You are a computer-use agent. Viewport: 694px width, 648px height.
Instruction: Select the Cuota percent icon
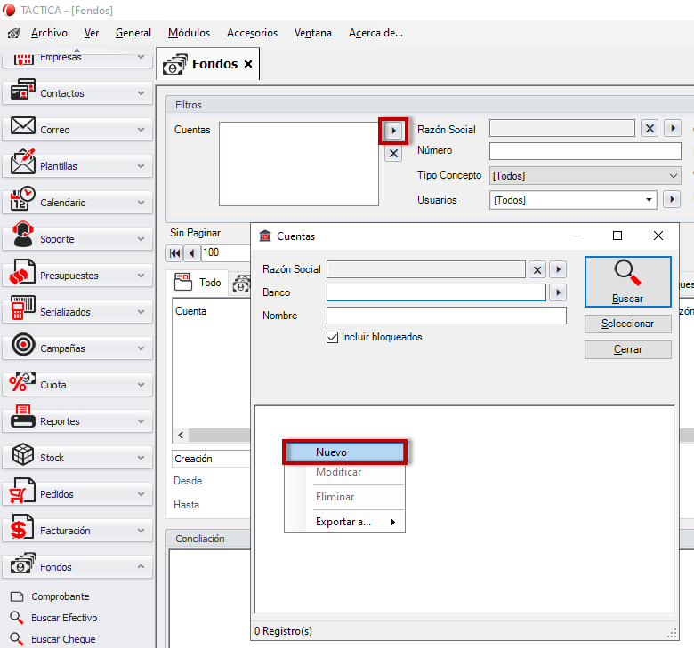(22, 381)
